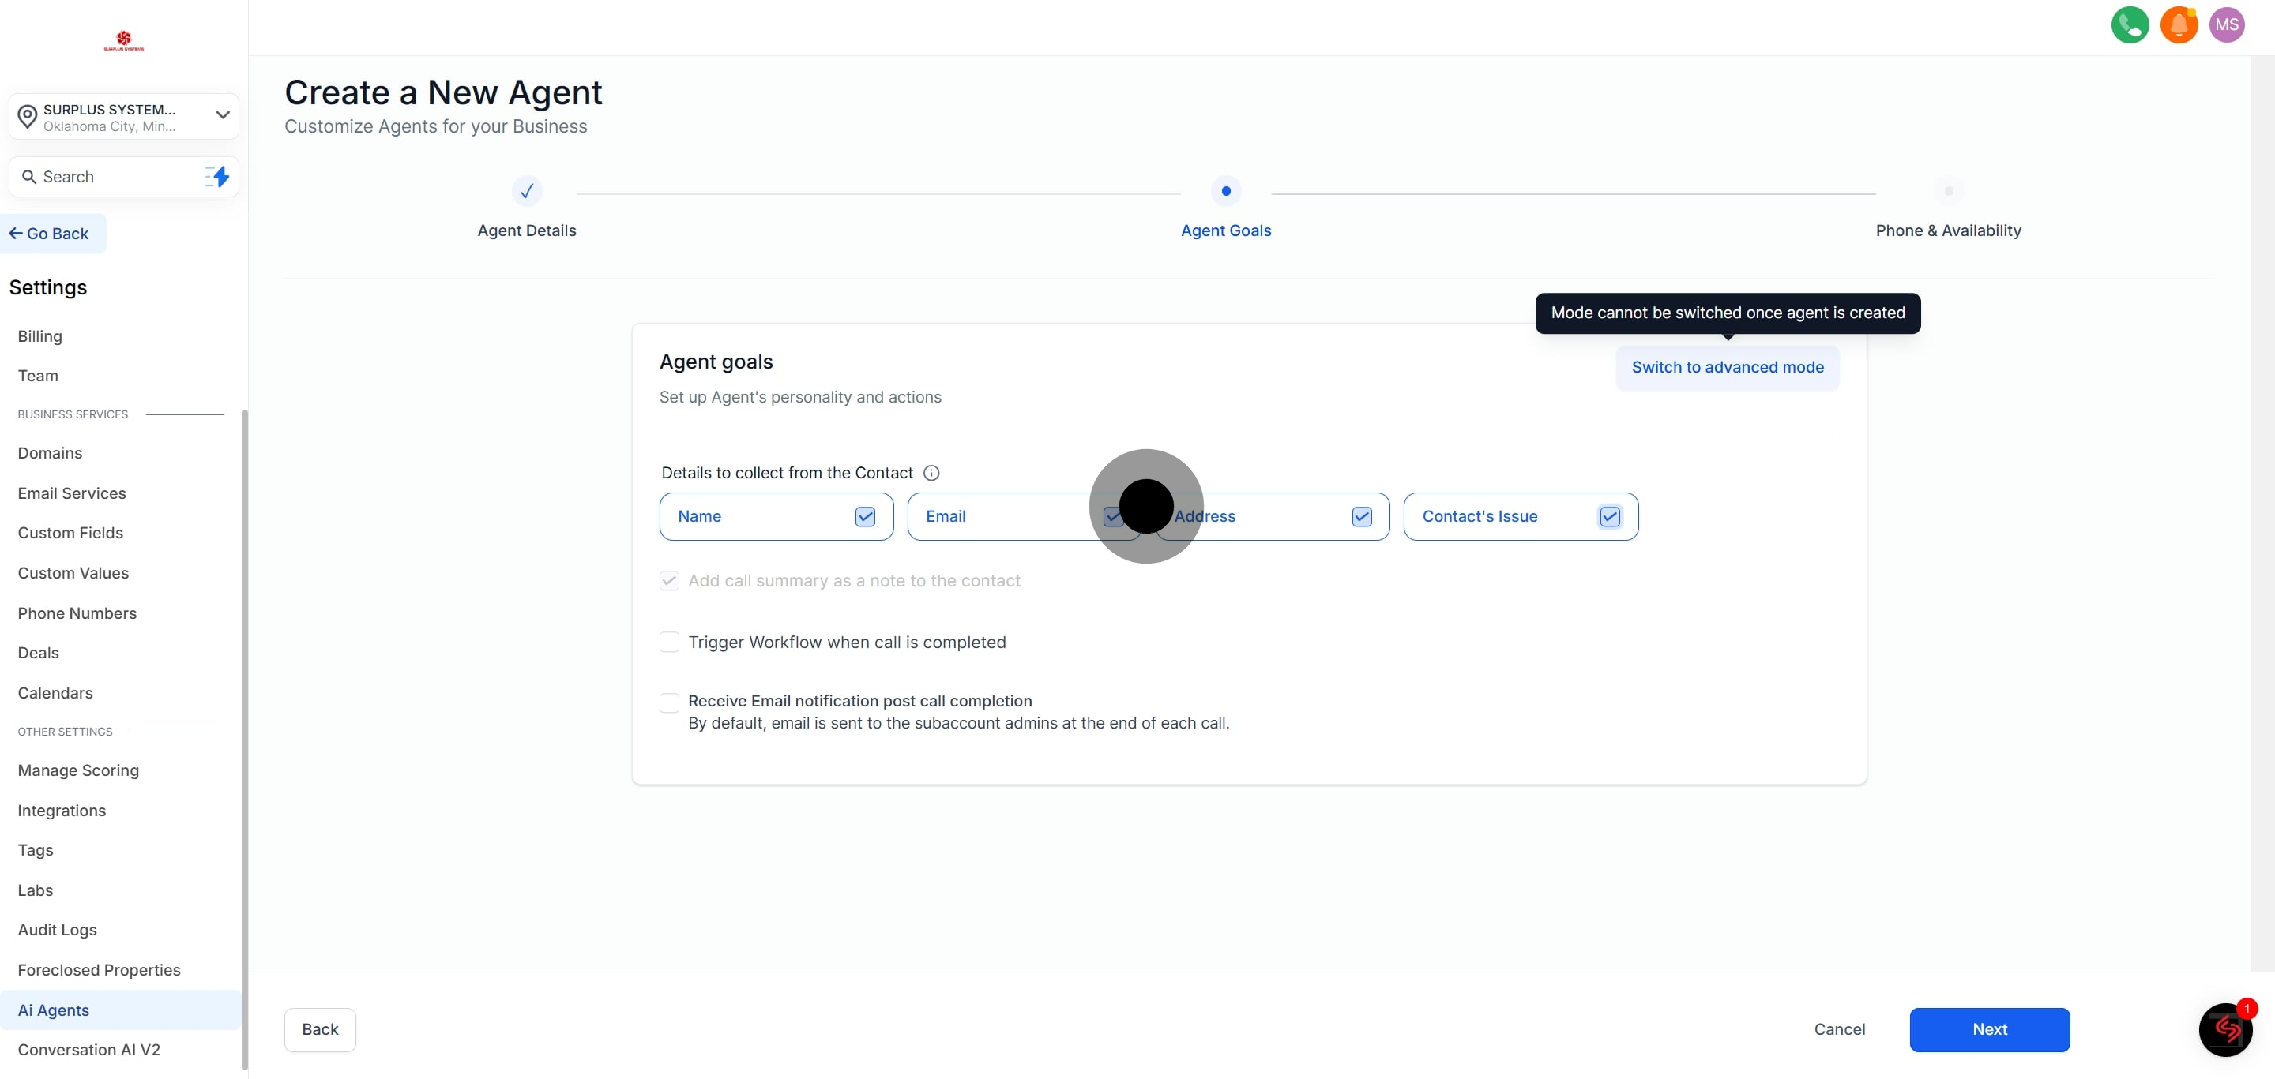Click the lightning bolt quick actions icon
The width and height of the screenshot is (2275, 1079).
(x=218, y=177)
